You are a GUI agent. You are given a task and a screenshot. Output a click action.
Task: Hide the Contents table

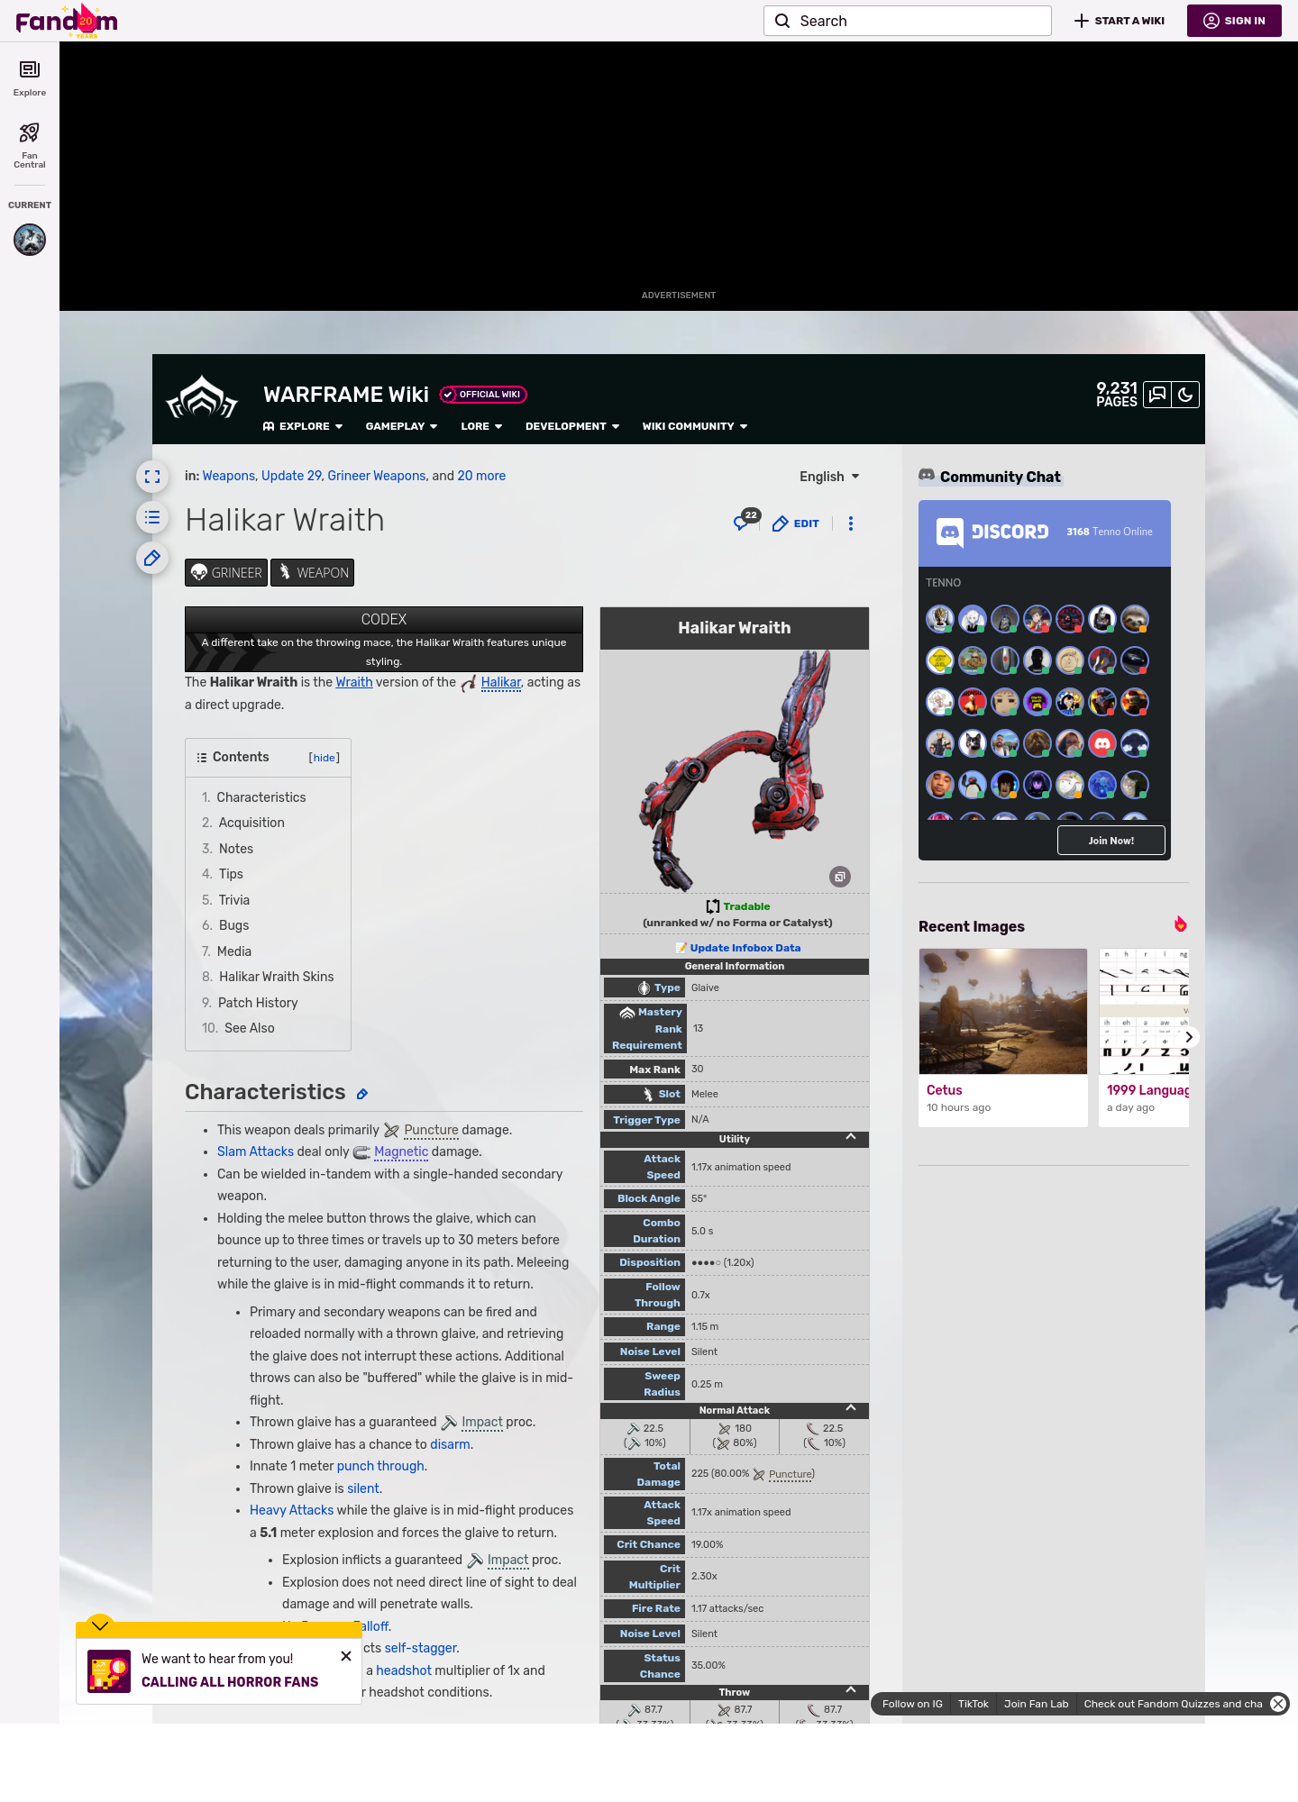click(324, 758)
